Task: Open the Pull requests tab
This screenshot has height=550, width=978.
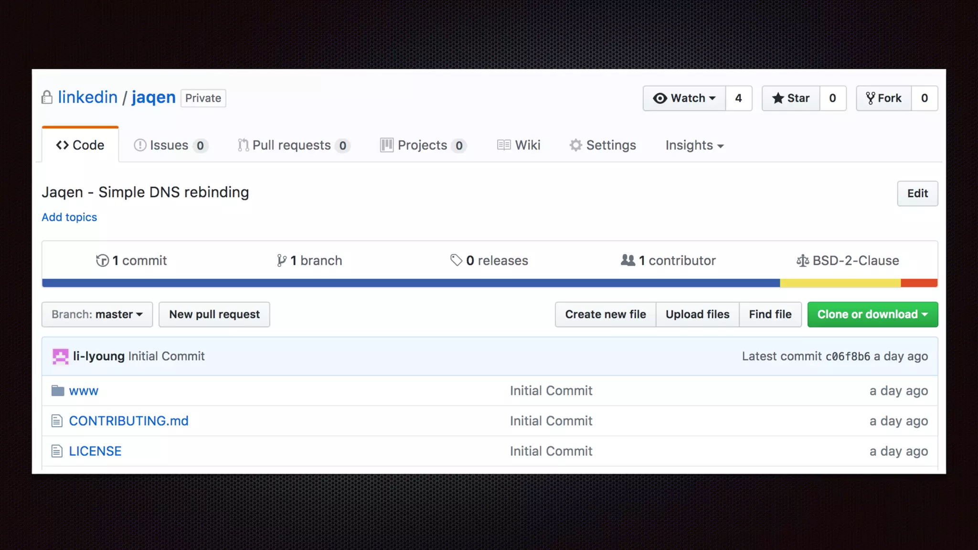Action: pos(293,145)
